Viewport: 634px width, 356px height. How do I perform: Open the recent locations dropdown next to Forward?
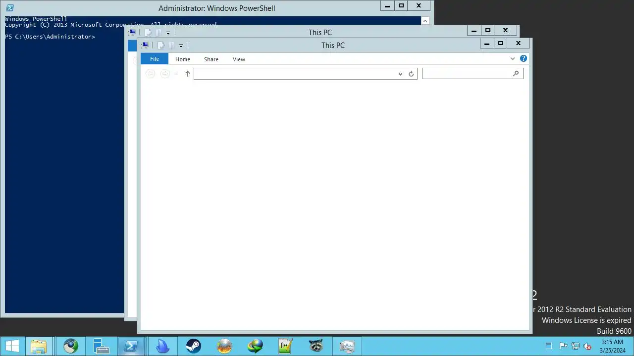pos(176,74)
